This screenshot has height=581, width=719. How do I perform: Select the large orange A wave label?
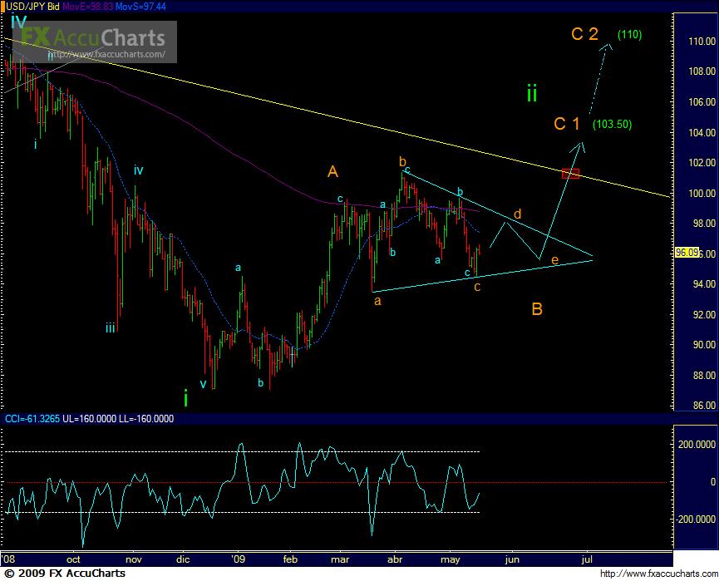coord(332,172)
